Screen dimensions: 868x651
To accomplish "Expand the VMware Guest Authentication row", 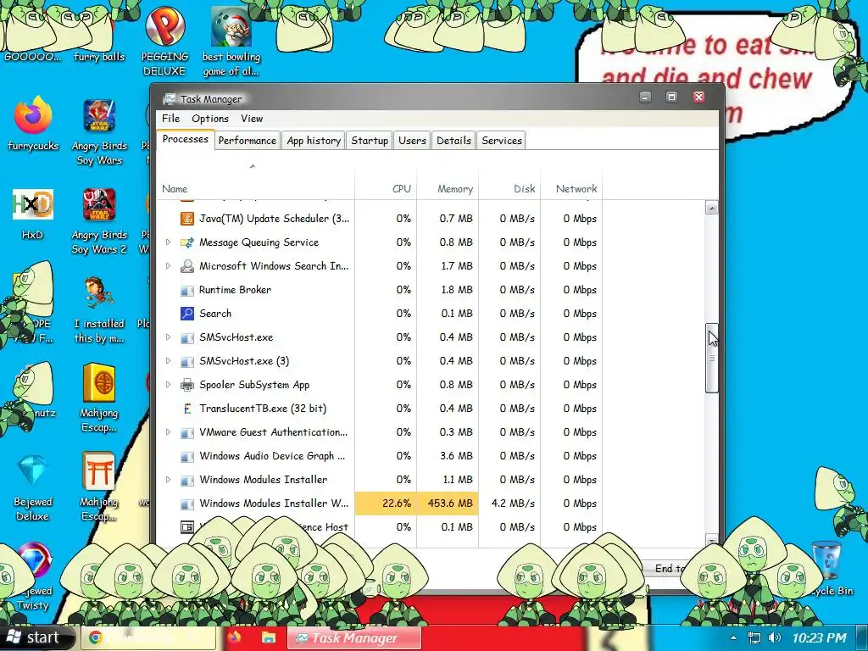I will 169,431.
